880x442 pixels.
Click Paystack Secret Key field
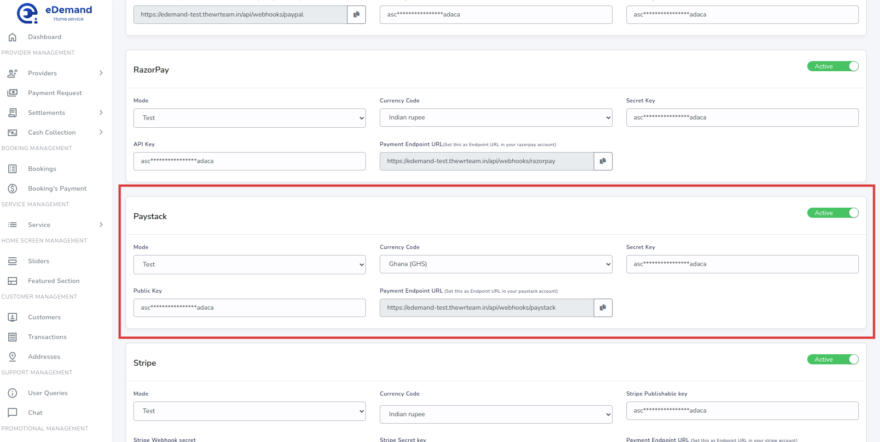pyautogui.click(x=742, y=264)
